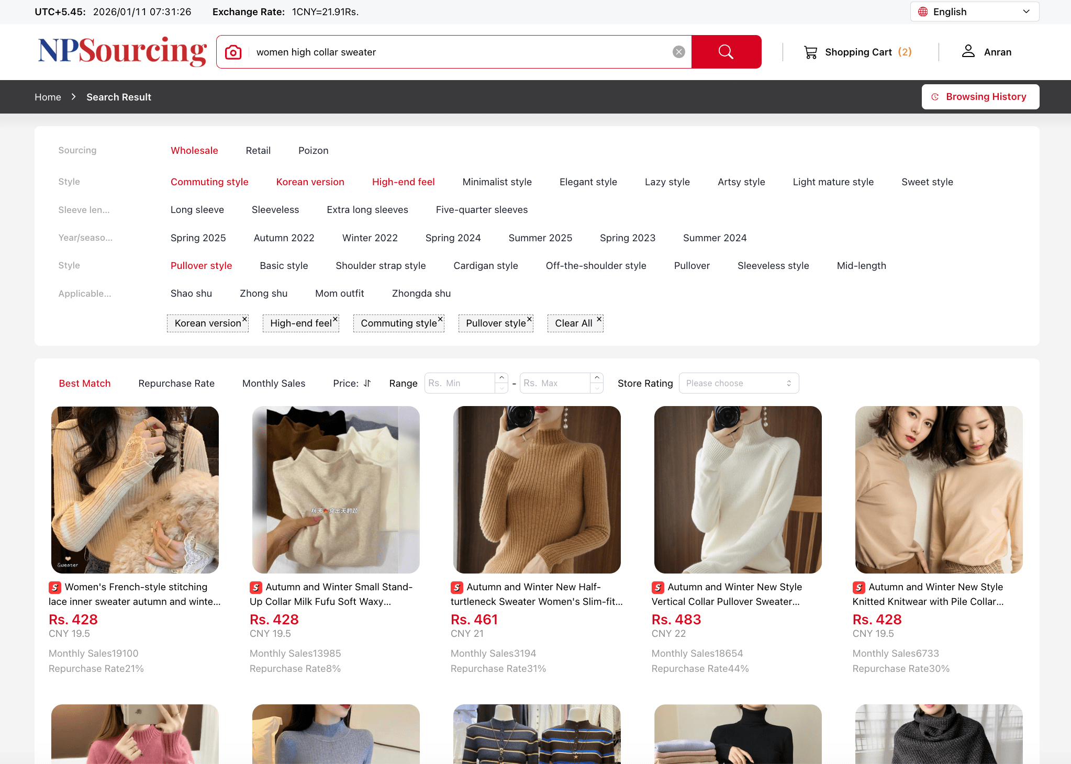
Task: Switch to the Repurchase Rate sort tab
Action: coord(176,383)
